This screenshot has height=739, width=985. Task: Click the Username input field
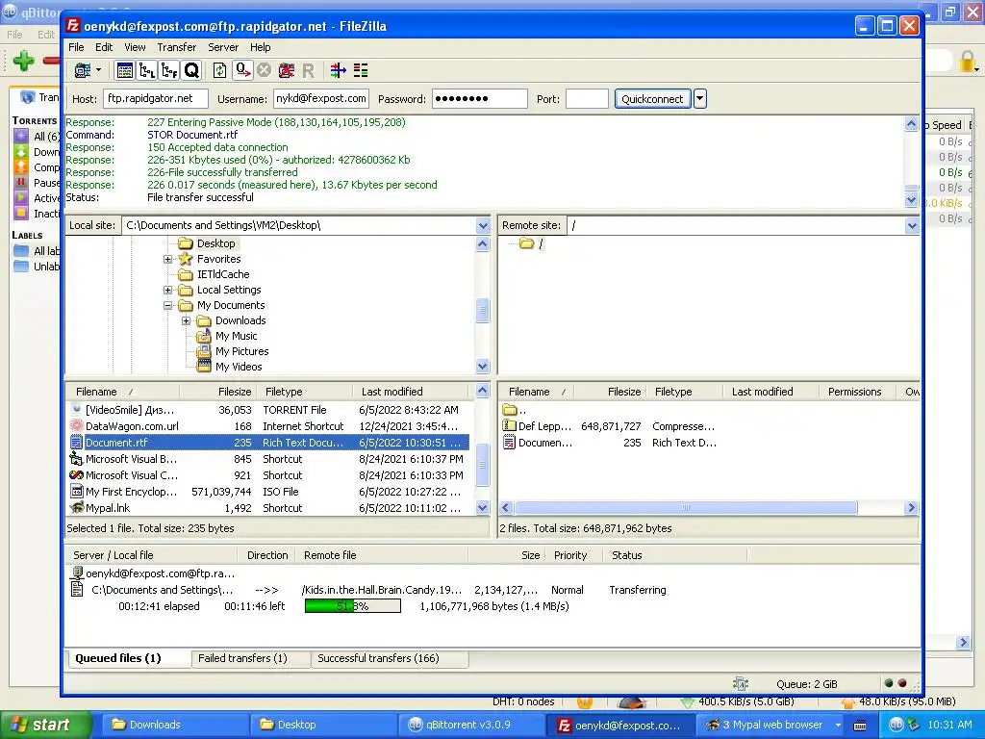[321, 99]
